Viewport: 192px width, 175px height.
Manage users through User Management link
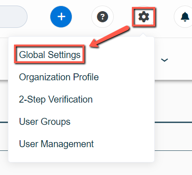click(x=56, y=144)
